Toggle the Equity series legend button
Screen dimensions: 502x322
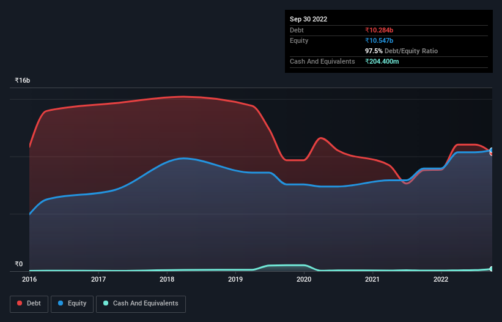tap(72, 304)
